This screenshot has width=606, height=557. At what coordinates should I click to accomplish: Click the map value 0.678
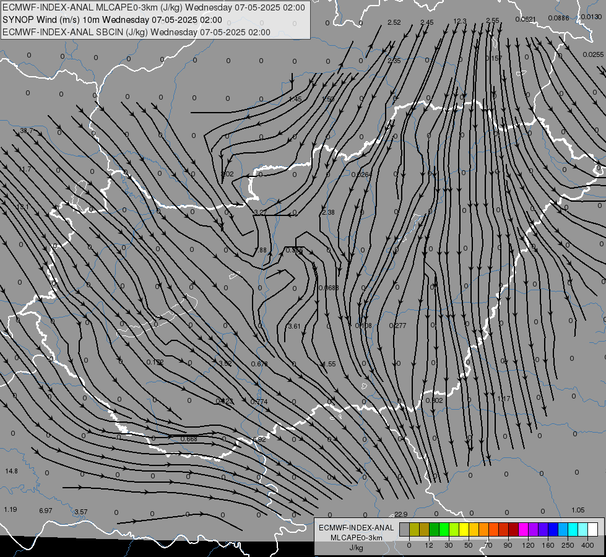point(259,364)
